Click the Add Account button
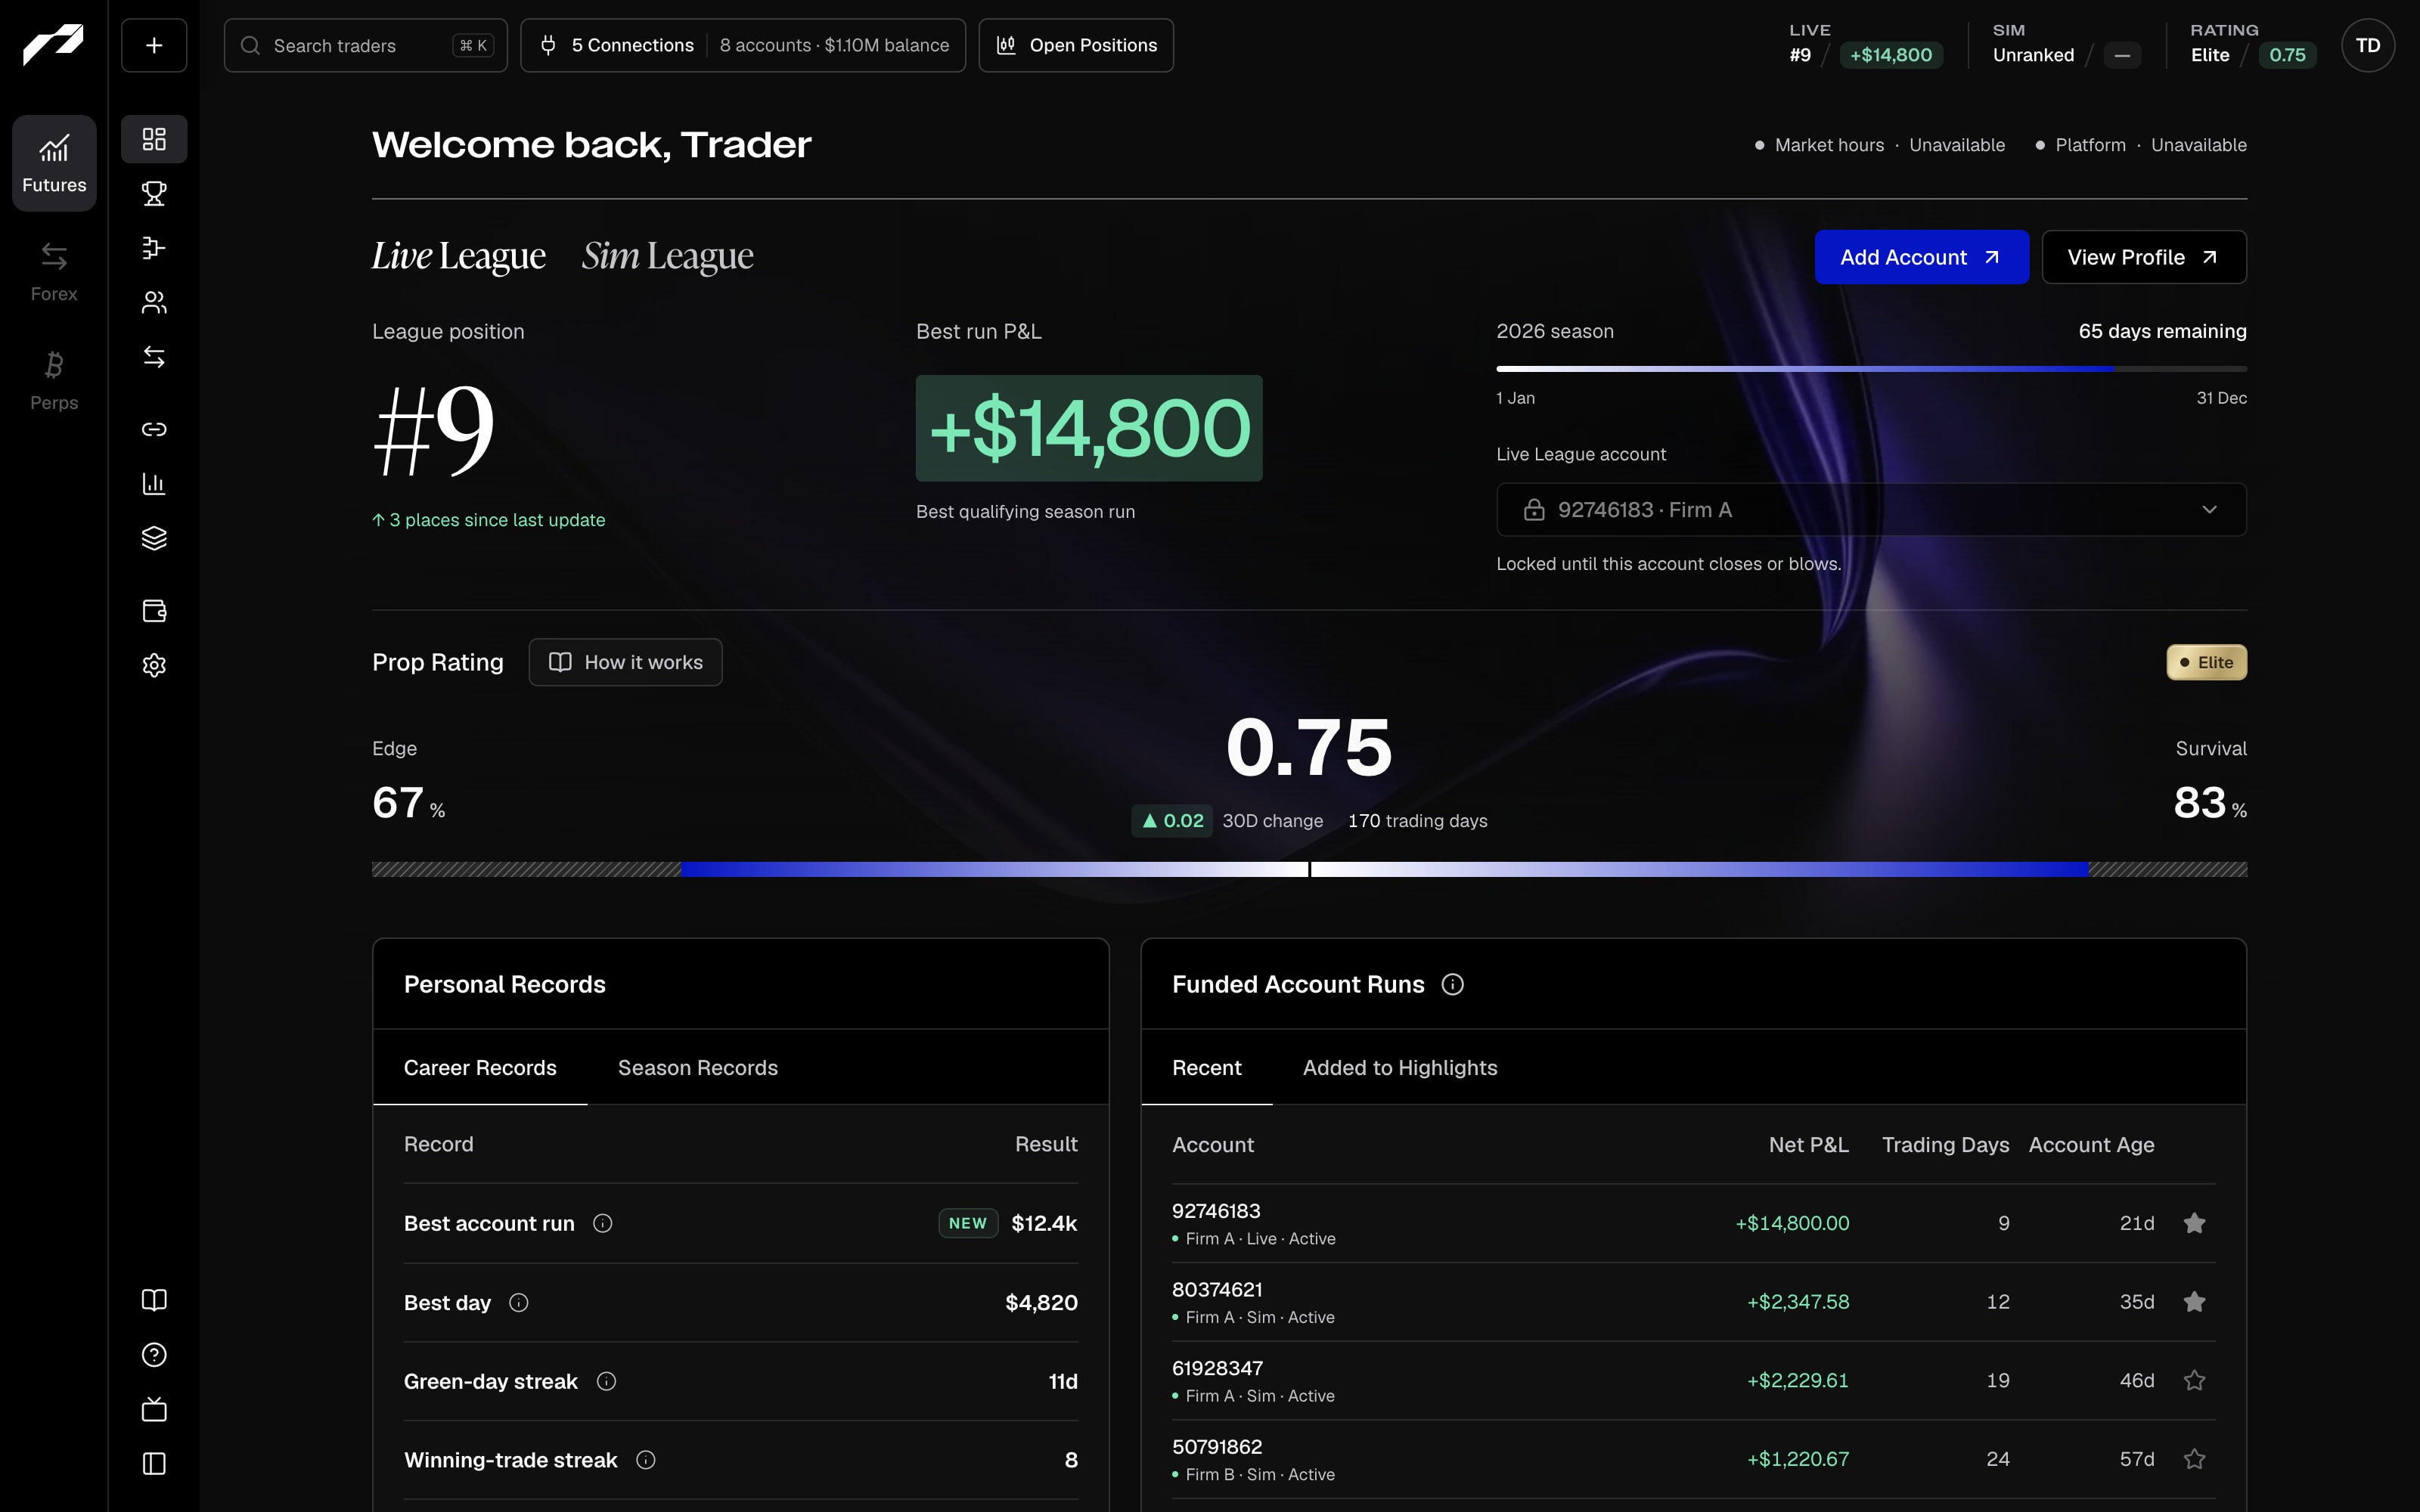This screenshot has height=1512, width=2420. pos(1921,257)
